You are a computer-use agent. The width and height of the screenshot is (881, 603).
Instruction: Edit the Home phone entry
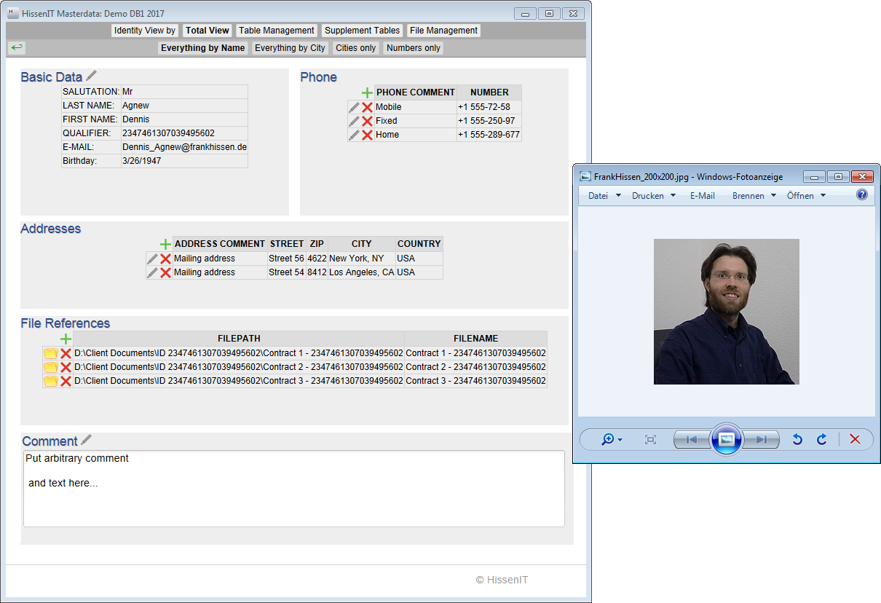[x=355, y=135]
